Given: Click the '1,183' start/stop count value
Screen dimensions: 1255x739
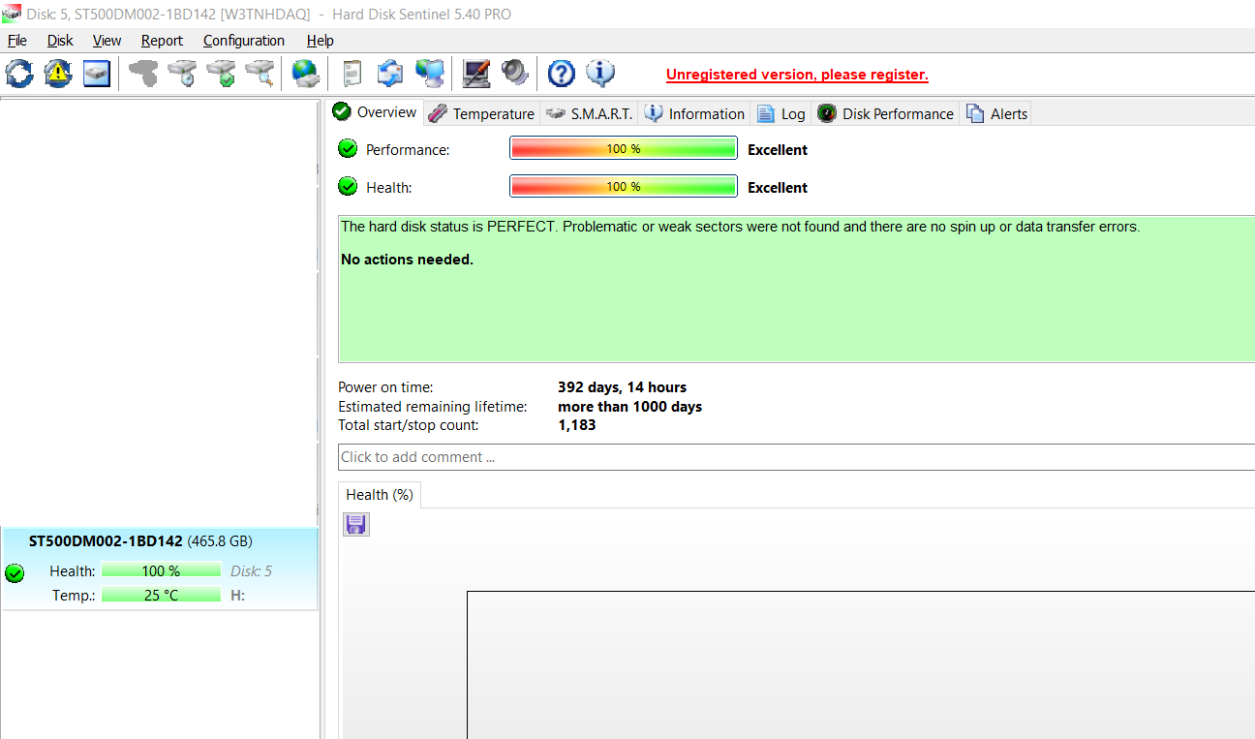Looking at the screenshot, I should (x=576, y=425).
